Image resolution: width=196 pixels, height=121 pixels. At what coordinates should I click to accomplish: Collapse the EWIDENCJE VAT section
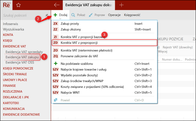pyautogui.click(x=15, y=46)
